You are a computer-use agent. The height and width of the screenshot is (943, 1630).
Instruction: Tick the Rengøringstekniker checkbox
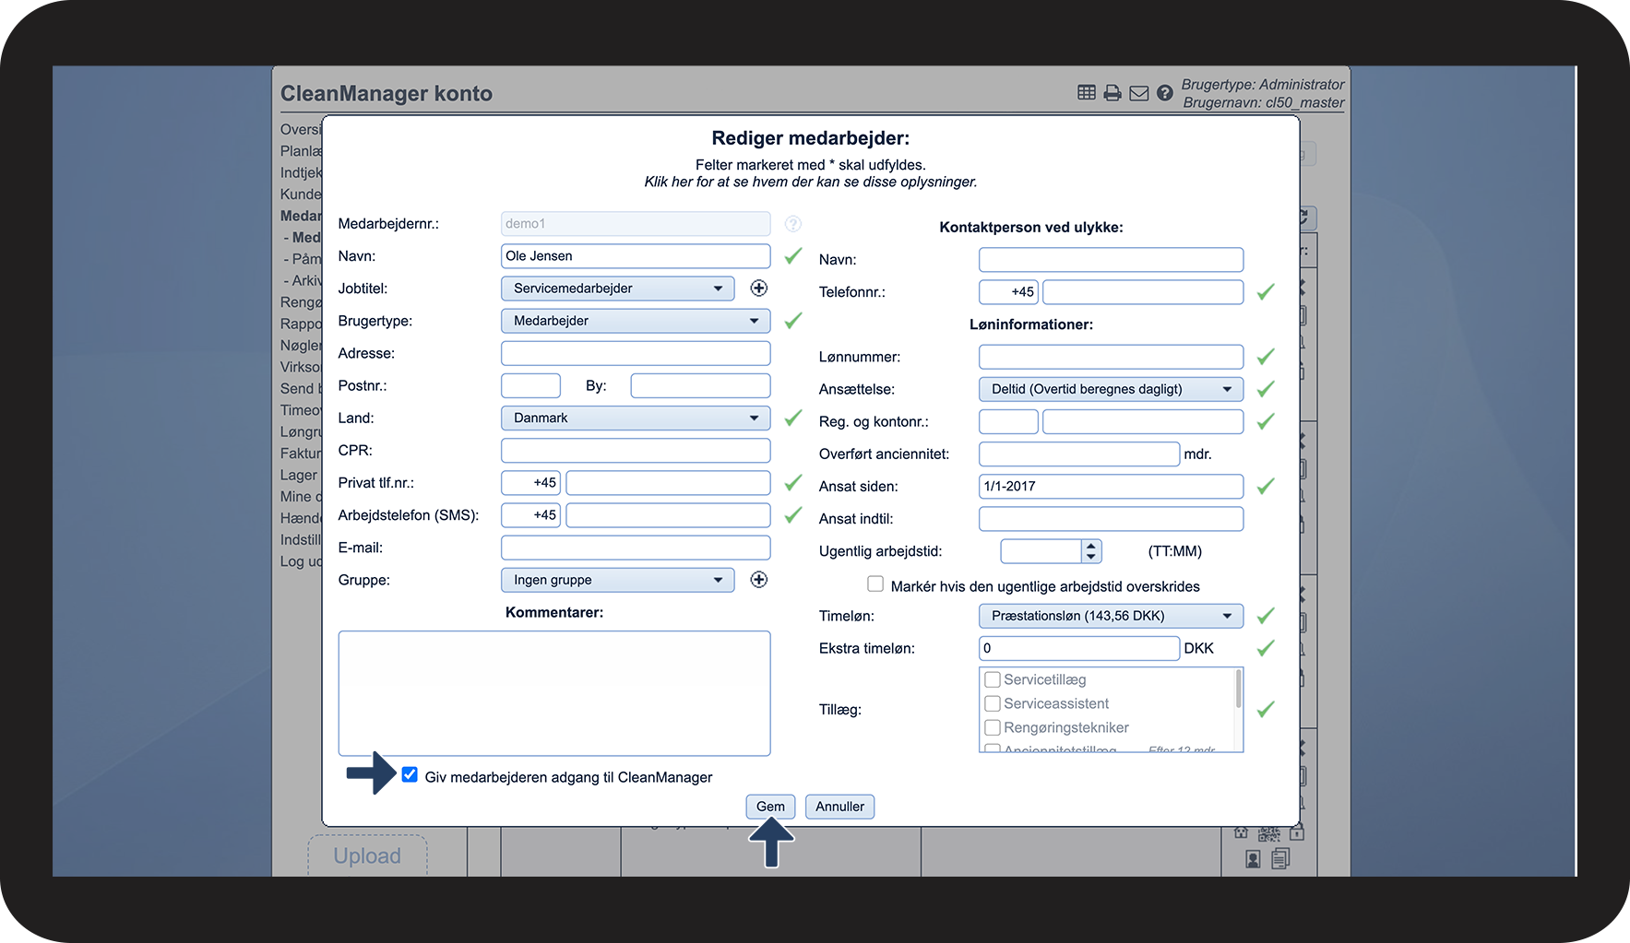(993, 727)
